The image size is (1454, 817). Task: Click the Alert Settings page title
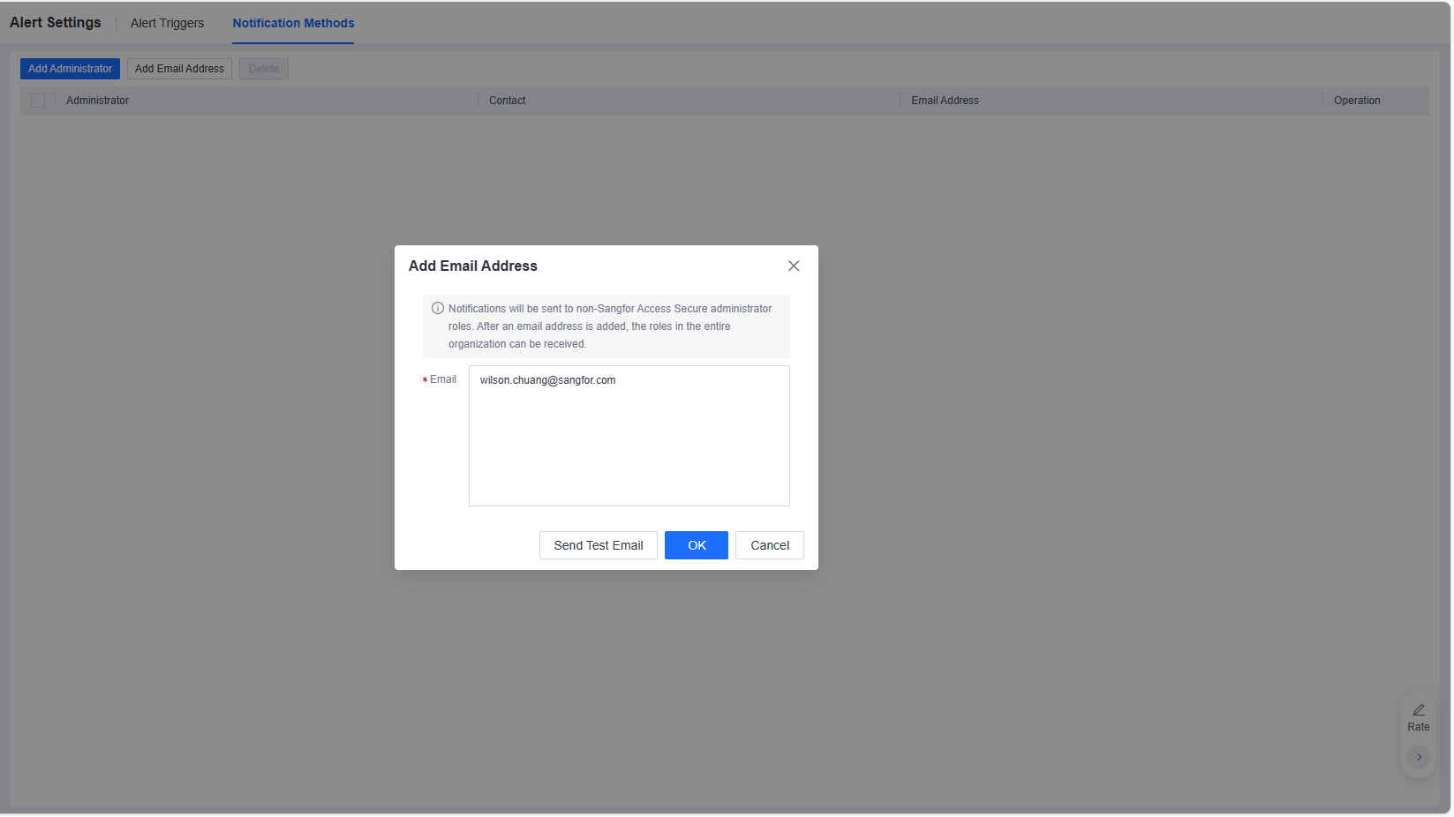click(56, 23)
